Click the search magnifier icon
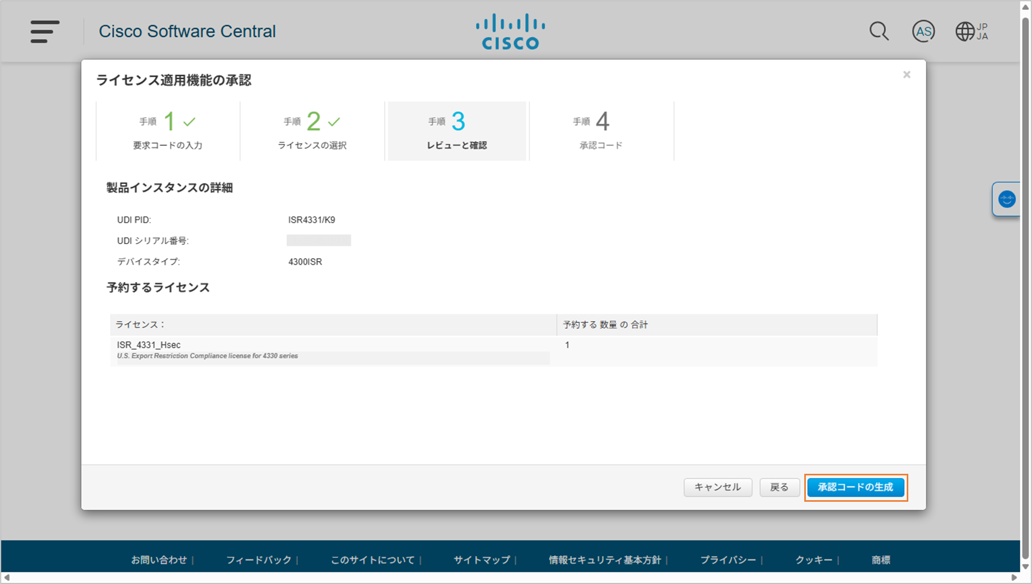 pyautogui.click(x=878, y=32)
